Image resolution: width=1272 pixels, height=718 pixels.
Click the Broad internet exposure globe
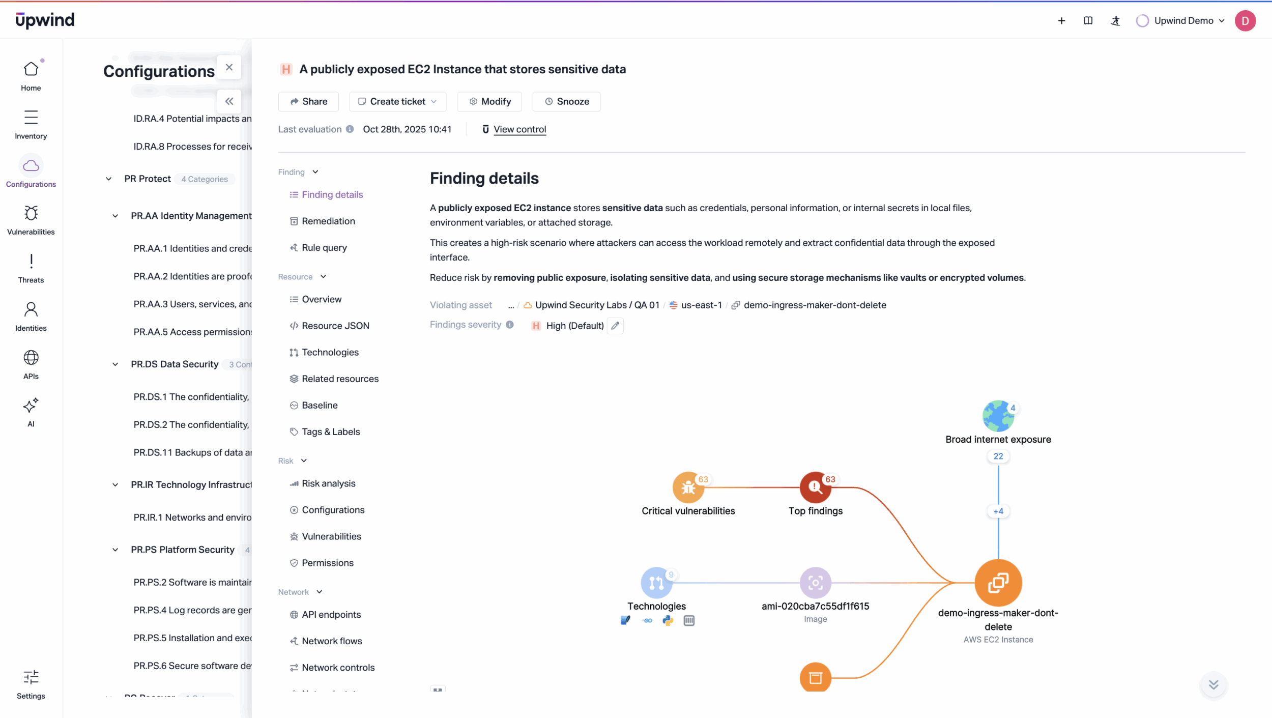point(998,416)
